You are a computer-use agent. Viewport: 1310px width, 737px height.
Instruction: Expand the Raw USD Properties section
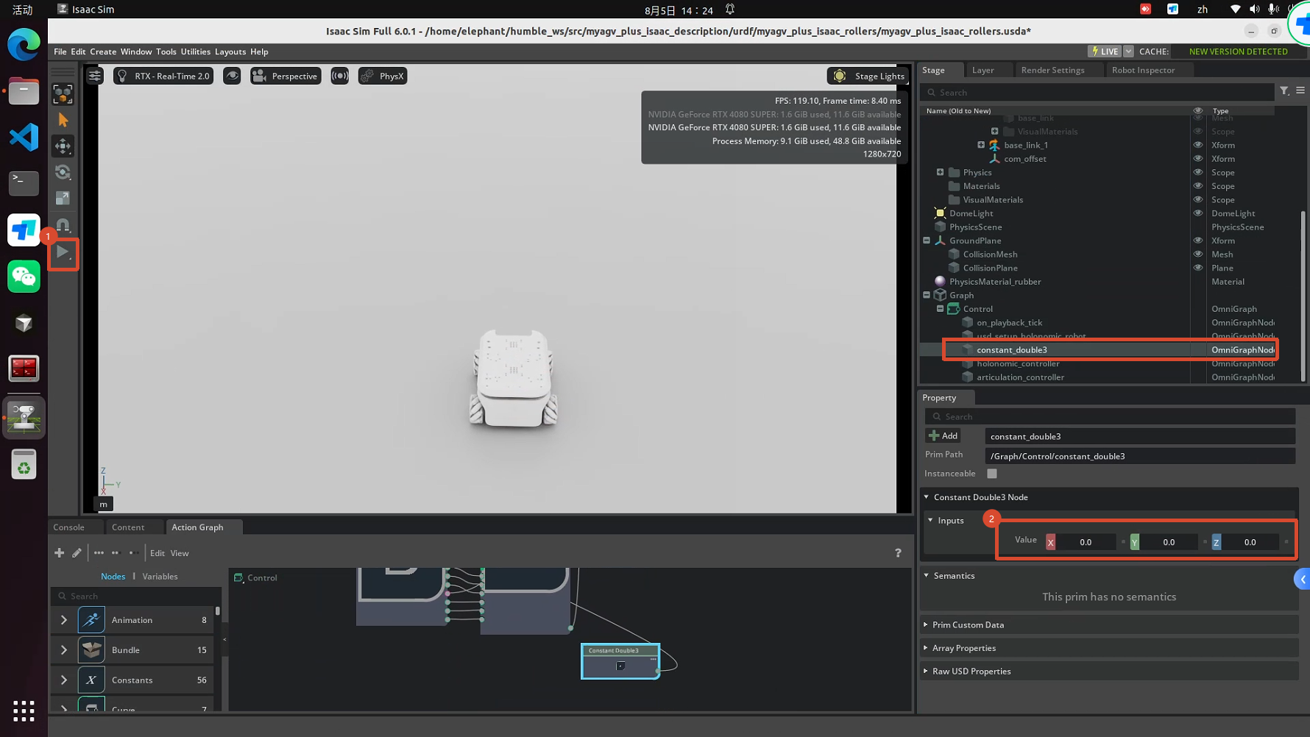[1108, 671]
